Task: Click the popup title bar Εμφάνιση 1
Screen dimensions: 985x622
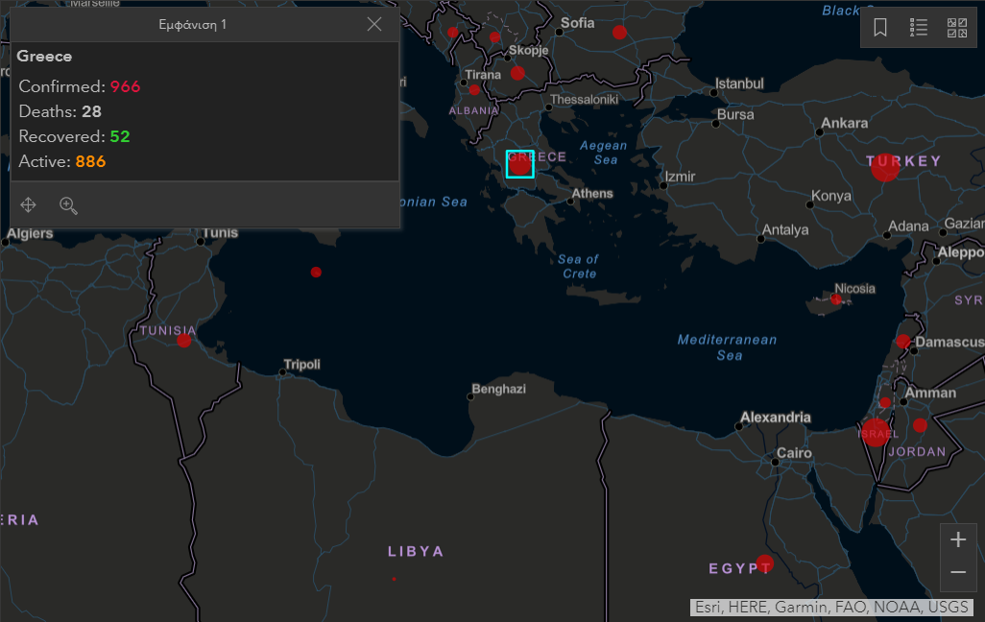Action: tap(192, 24)
